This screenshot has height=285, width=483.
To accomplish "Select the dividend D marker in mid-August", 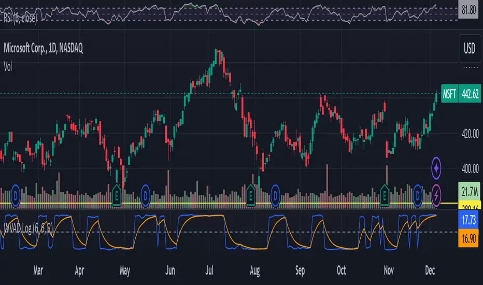I will 275,195.
